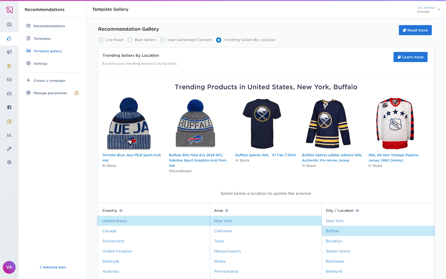Select United Kingdom in Country list
Screen dimensions: 446x279
[117, 251]
